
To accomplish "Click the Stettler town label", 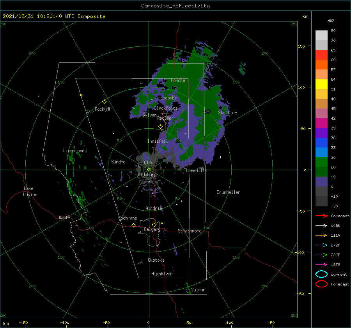I will click(227, 113).
